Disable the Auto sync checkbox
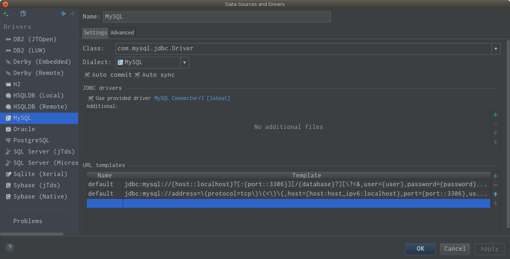Image resolution: width=510 pixels, height=259 pixels. (137, 75)
